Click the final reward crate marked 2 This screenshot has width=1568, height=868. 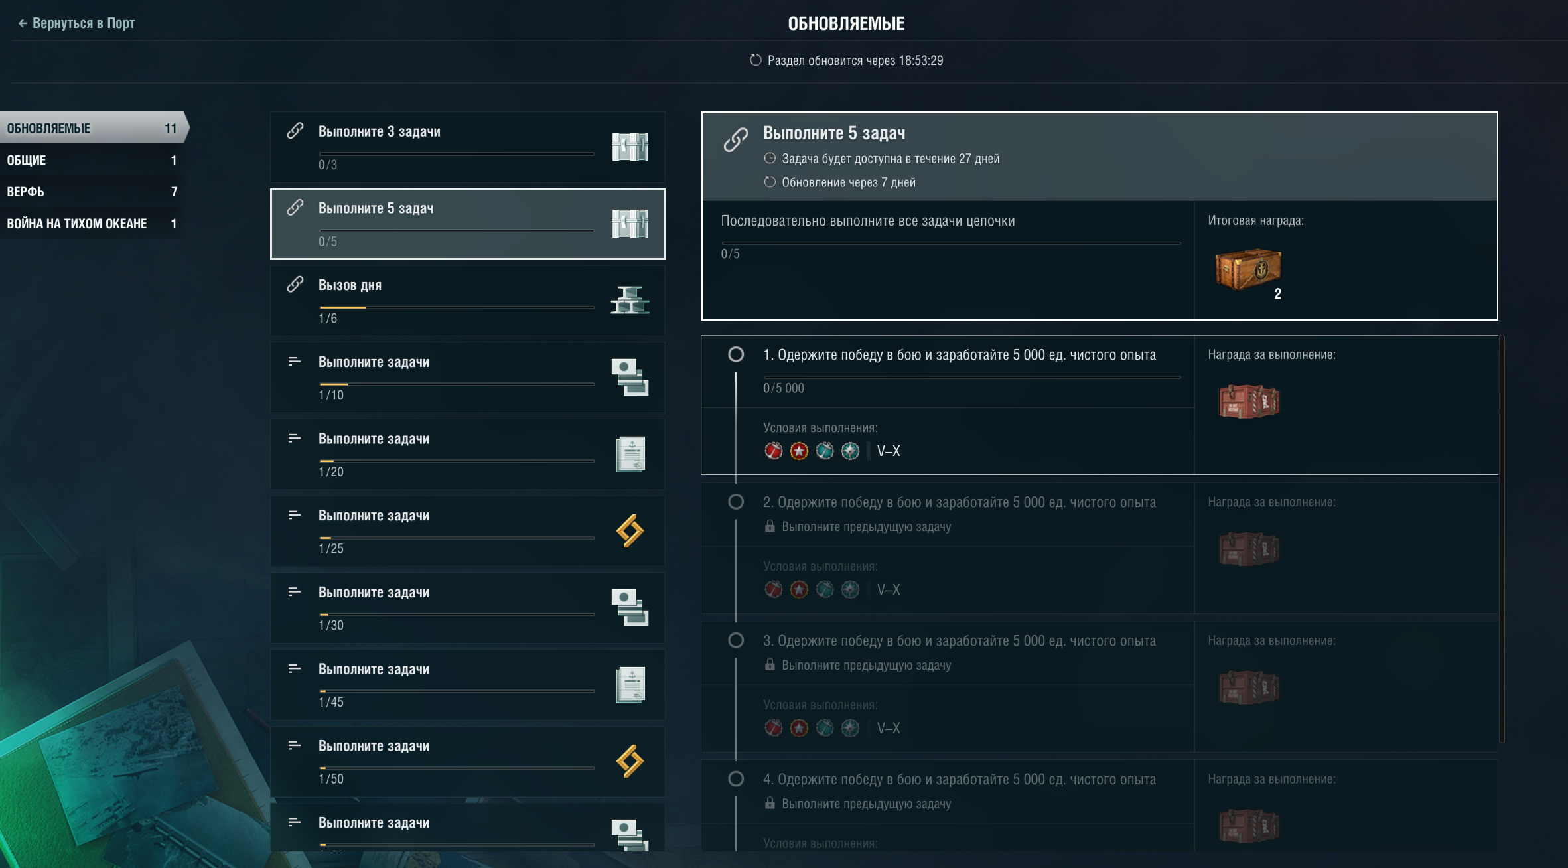coord(1248,269)
